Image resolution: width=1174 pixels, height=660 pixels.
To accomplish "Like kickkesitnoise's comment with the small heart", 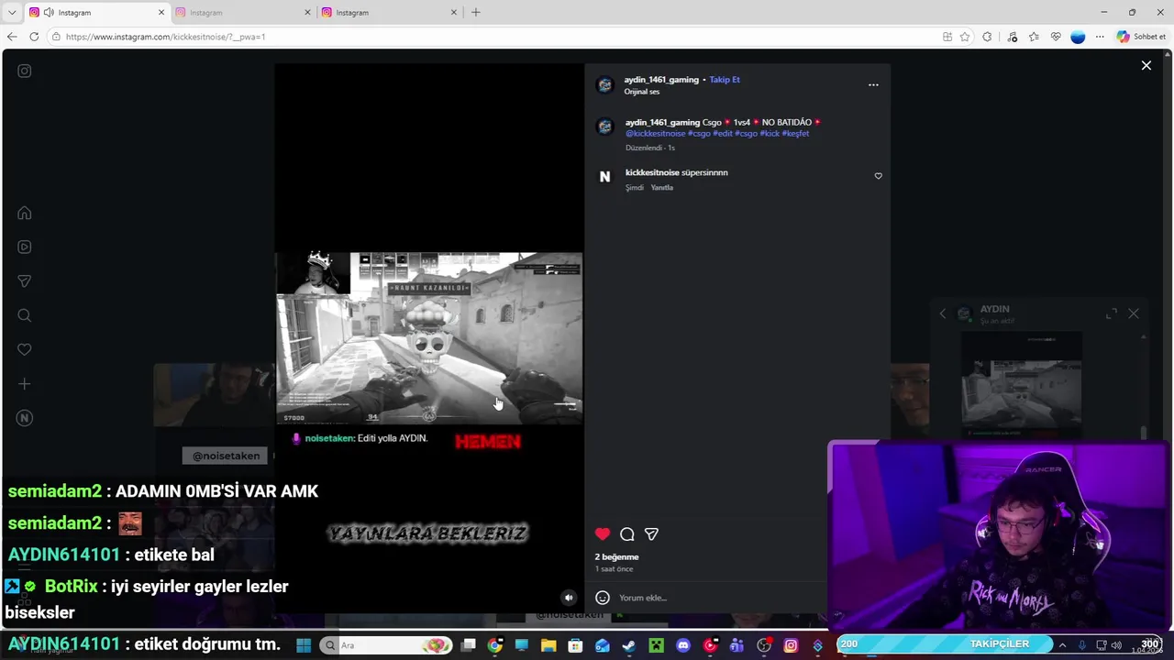I will (878, 176).
